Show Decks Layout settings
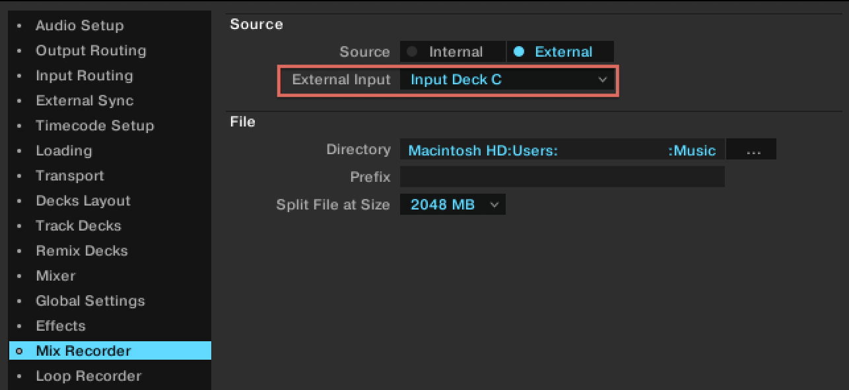The image size is (849, 390). click(83, 201)
